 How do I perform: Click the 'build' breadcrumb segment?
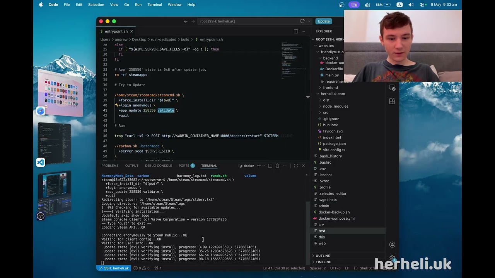click(185, 39)
